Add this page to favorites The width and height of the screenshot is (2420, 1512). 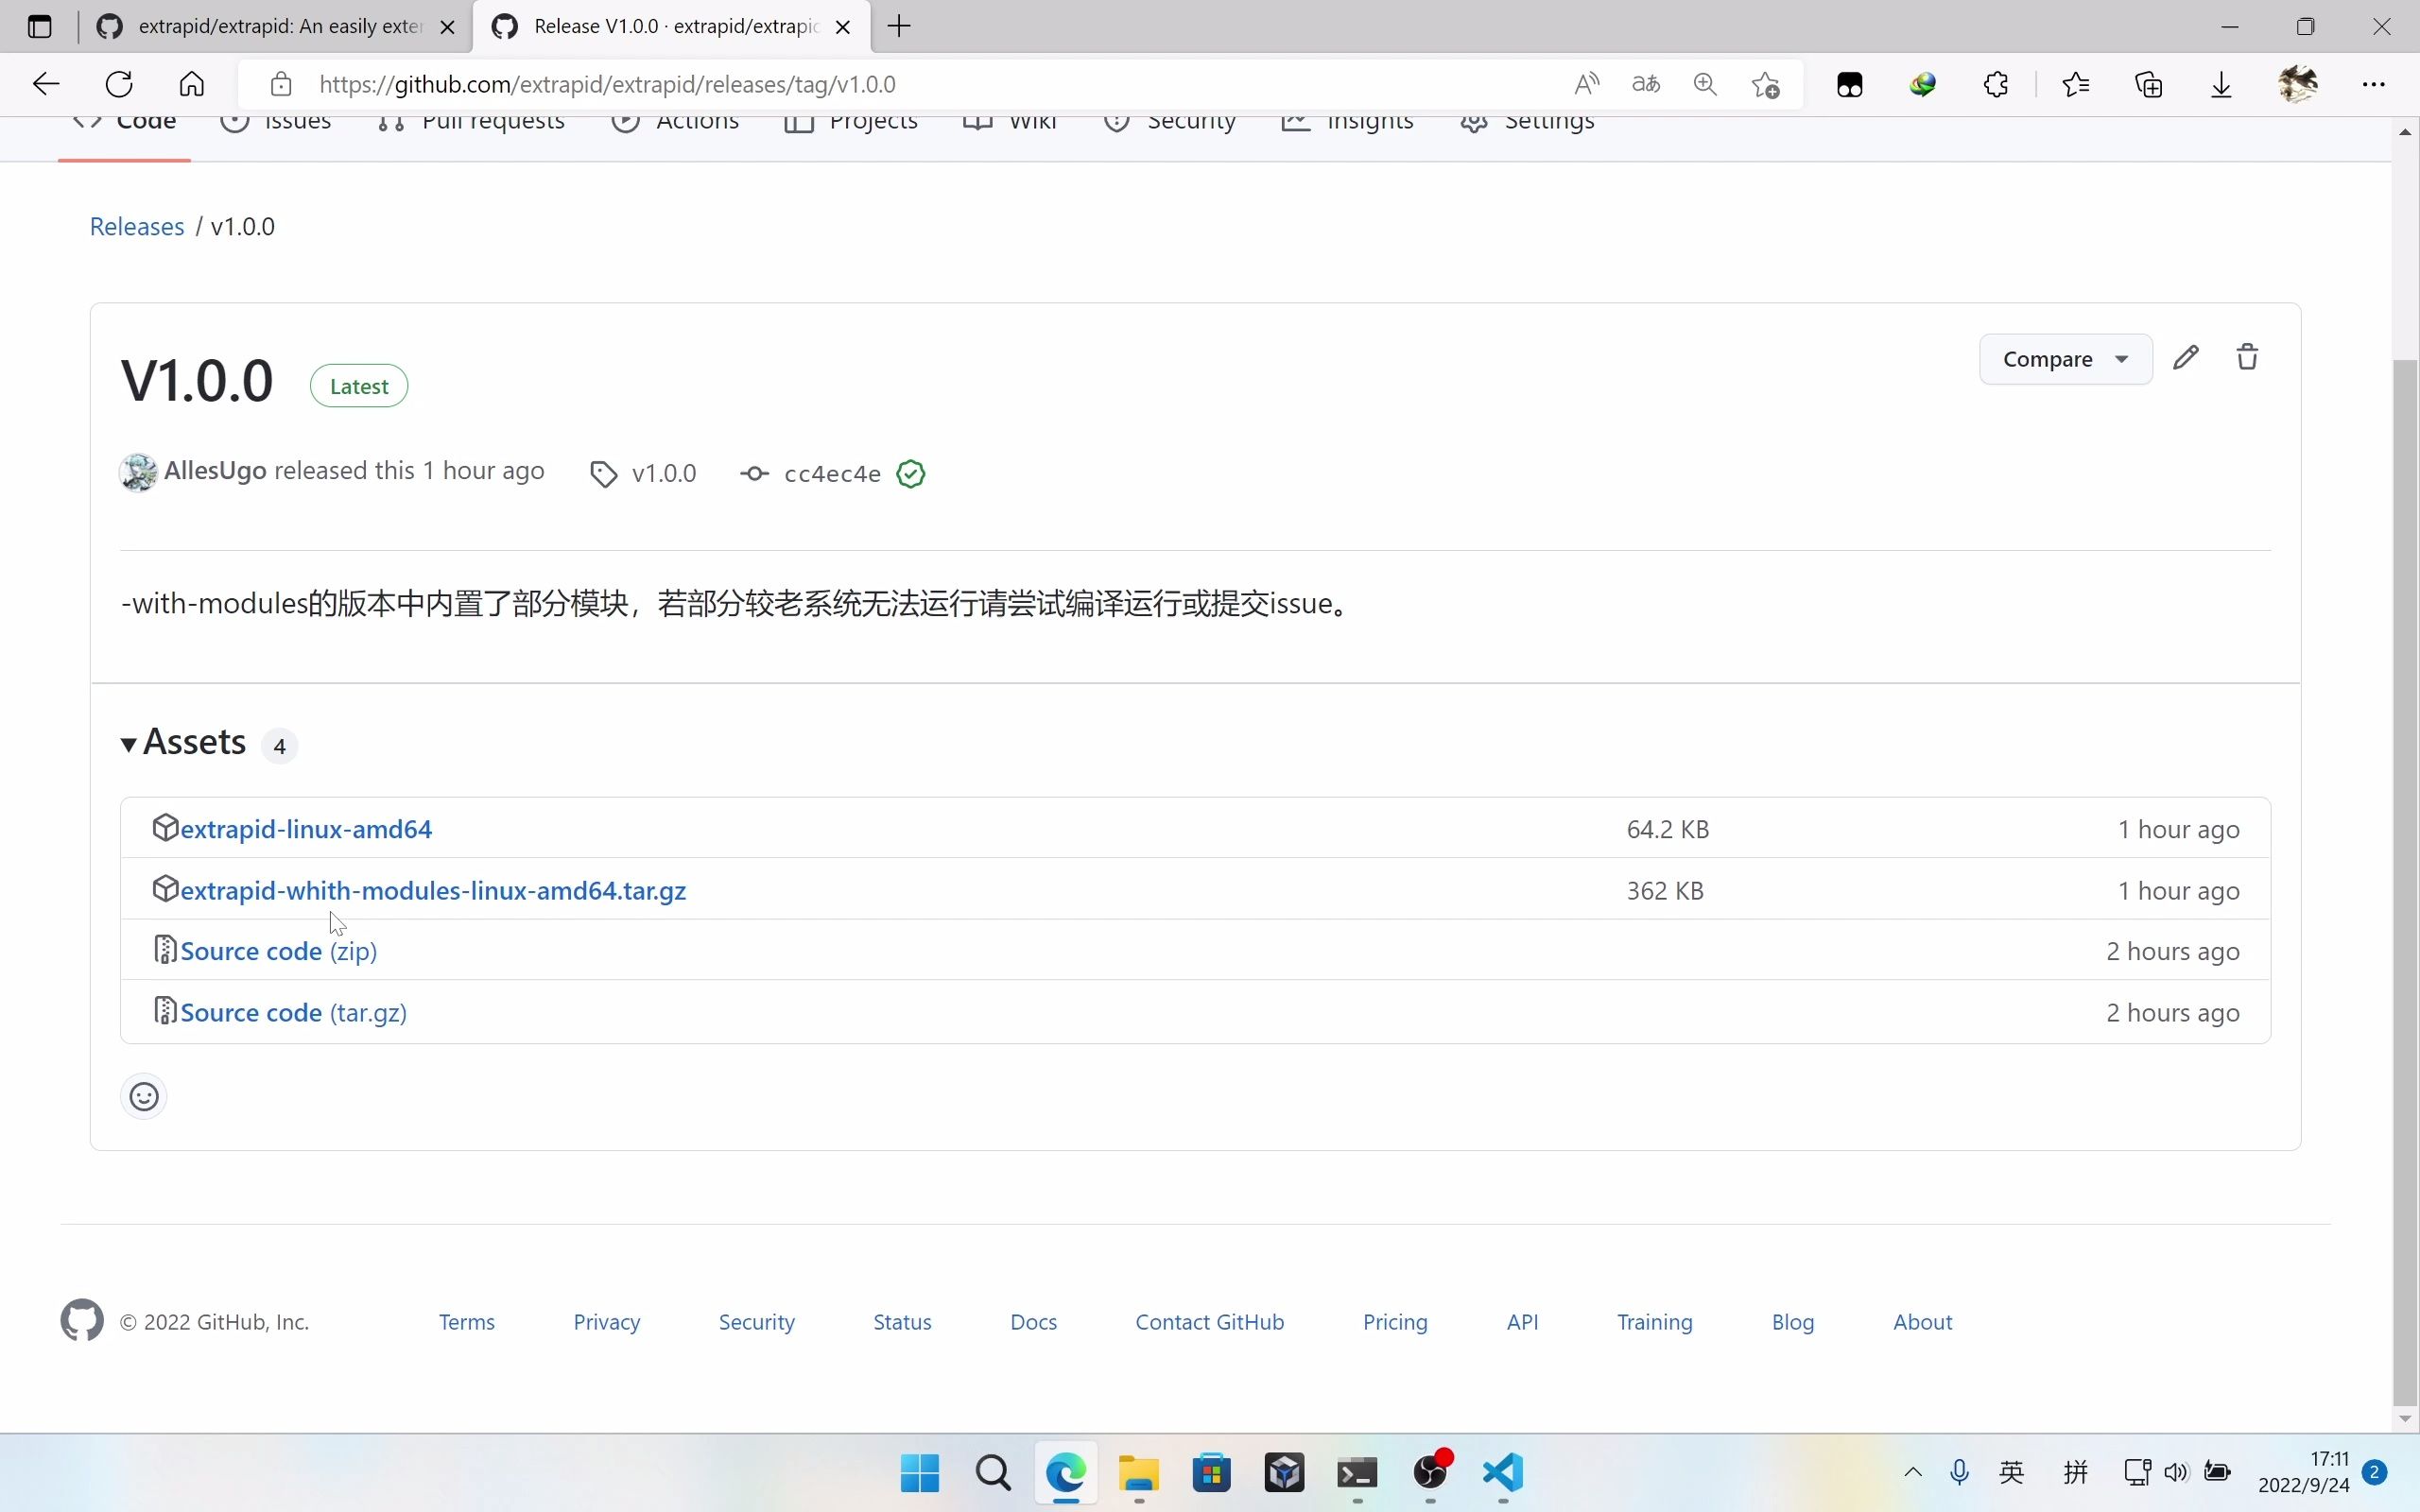1766,84
